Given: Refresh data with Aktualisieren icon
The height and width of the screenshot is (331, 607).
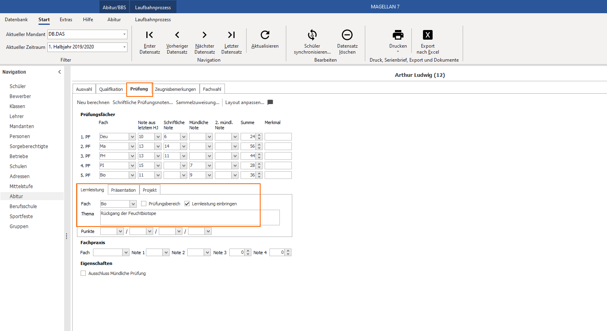Looking at the screenshot, I should click(x=265, y=35).
